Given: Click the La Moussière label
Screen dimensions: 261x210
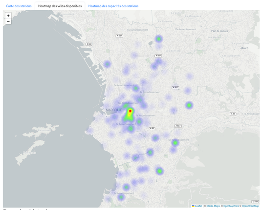Looking at the screenshot, I should (193, 16).
